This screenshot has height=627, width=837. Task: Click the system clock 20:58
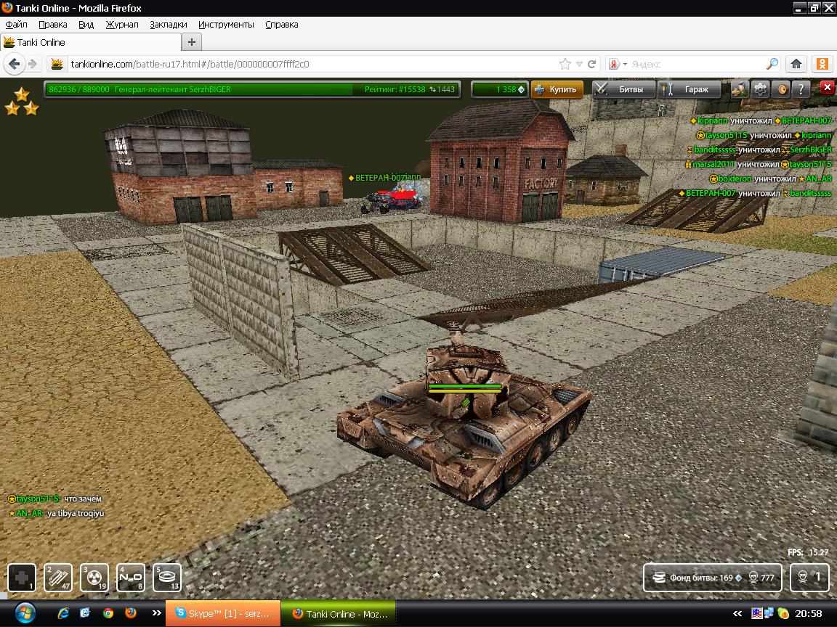point(808,613)
